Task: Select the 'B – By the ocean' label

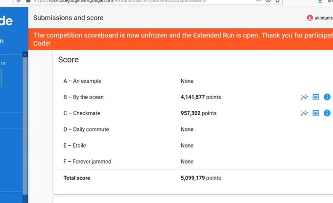Action: [x=83, y=97]
